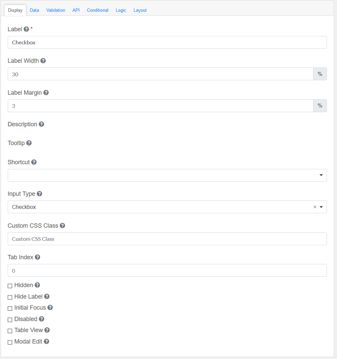Click the Description help icon

41,124
